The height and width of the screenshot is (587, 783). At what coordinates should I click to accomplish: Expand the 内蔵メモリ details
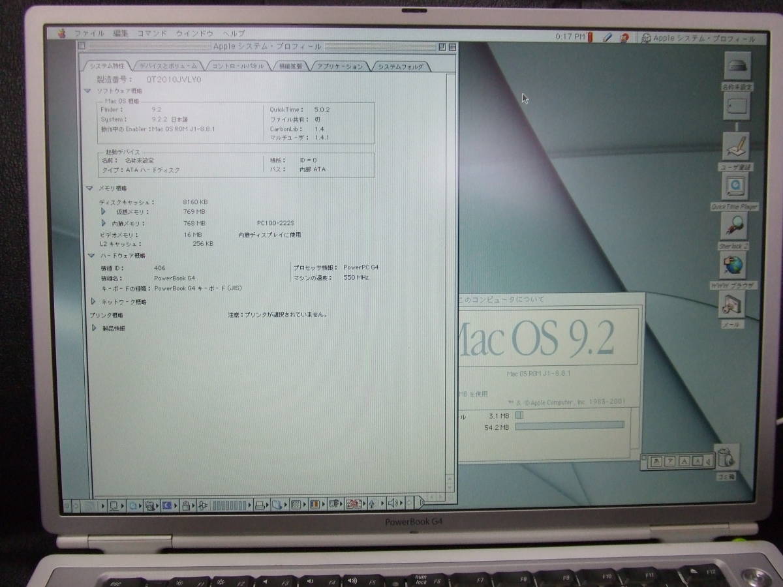coord(103,223)
